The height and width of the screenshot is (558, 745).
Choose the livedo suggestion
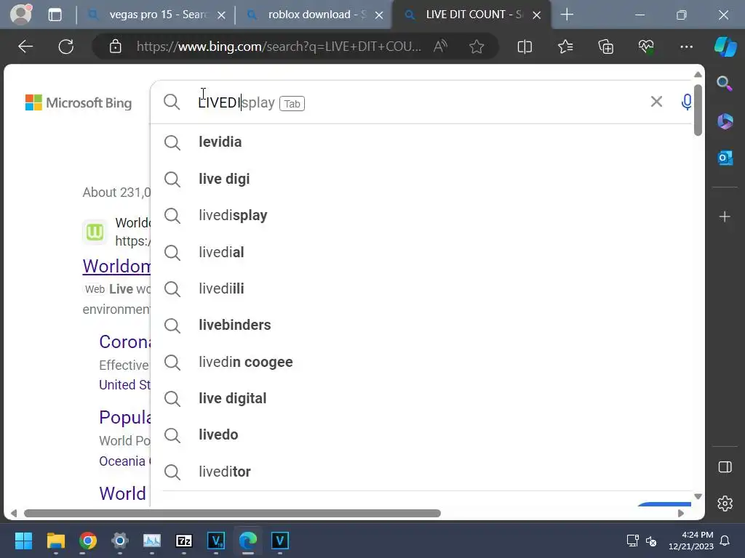421,434
